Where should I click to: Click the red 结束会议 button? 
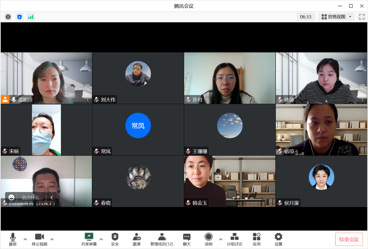(x=349, y=239)
